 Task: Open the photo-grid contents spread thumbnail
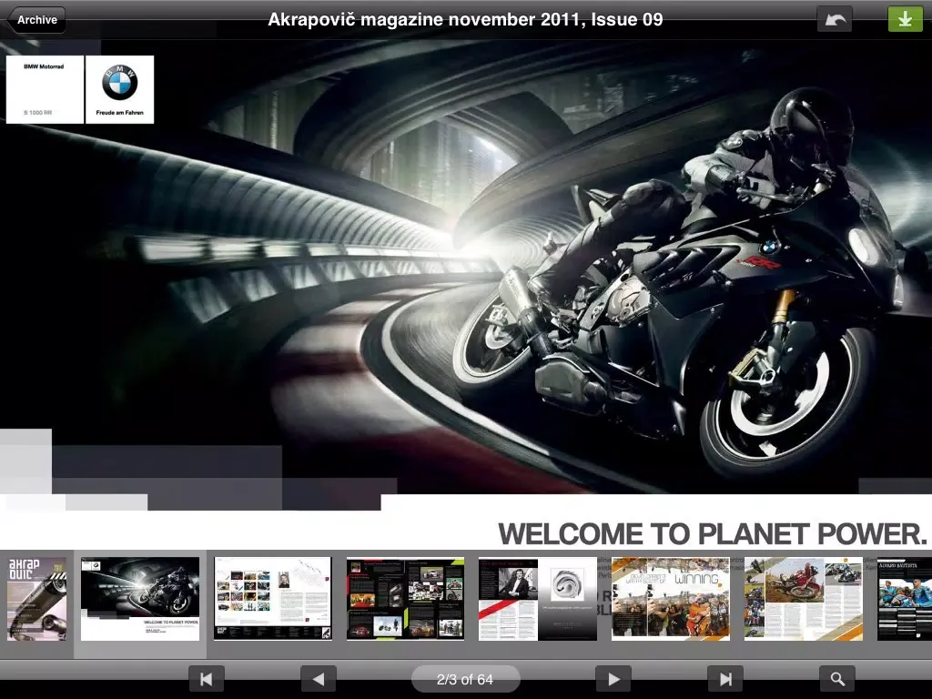pos(272,599)
